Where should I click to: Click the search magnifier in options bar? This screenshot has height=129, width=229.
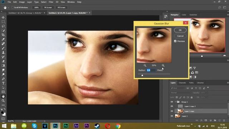point(219,7)
